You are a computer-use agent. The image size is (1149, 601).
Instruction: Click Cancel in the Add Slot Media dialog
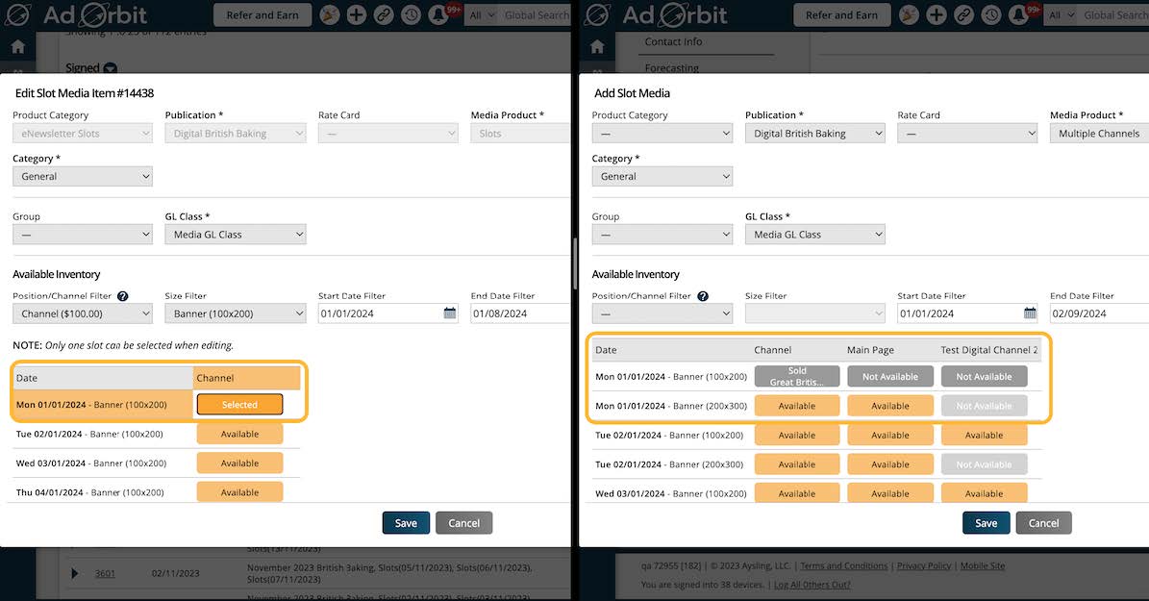click(x=1043, y=522)
